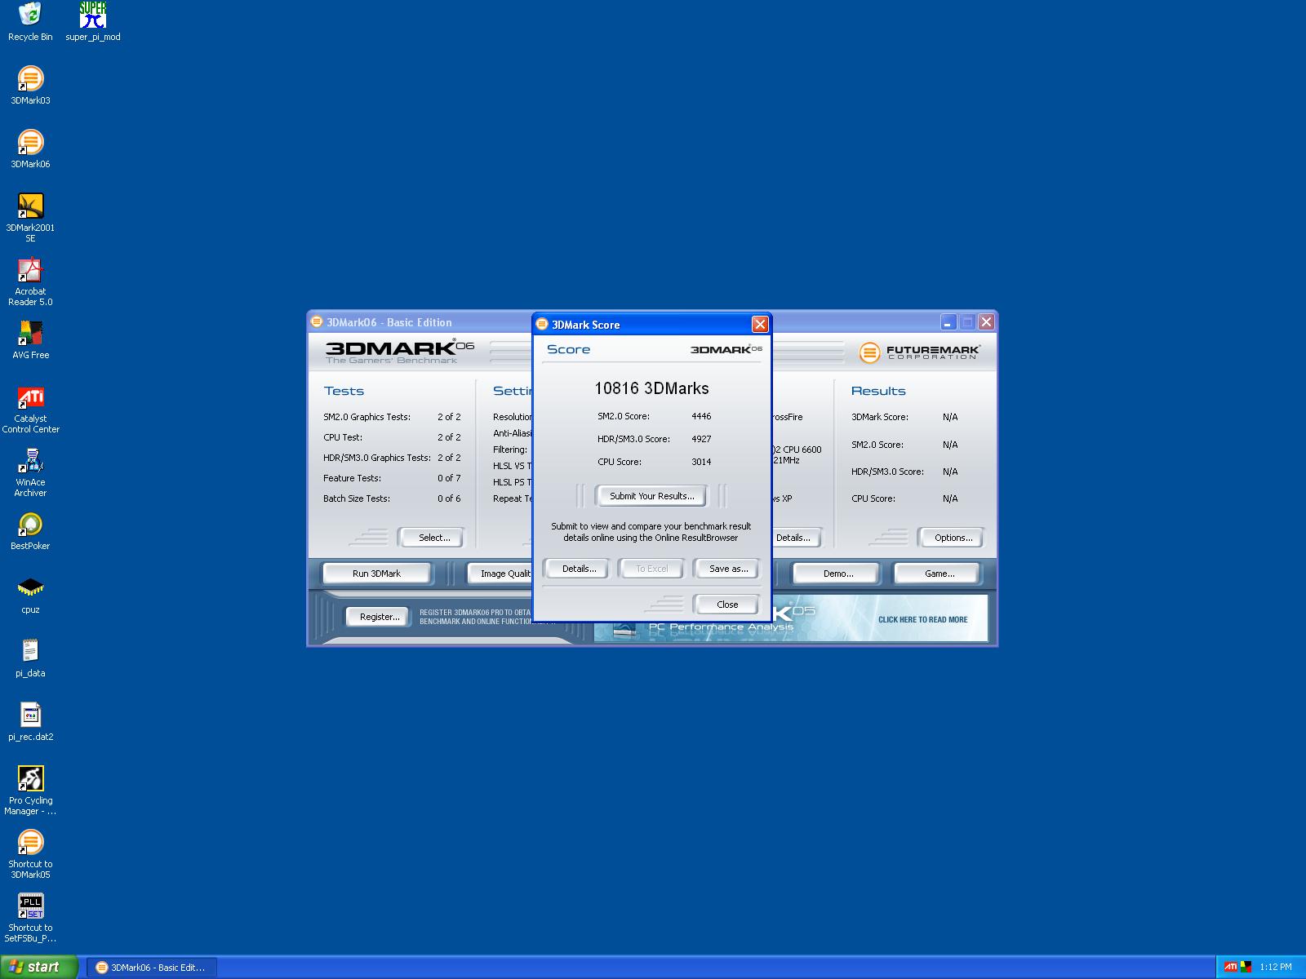This screenshot has width=1306, height=979.
Task: Click the 3DMark06 main window title icon
Action: tap(317, 322)
